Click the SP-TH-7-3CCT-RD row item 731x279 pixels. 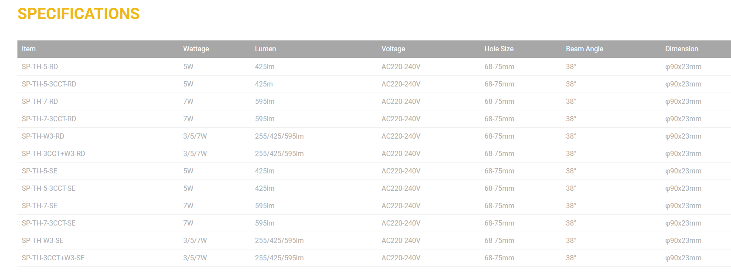pos(49,119)
